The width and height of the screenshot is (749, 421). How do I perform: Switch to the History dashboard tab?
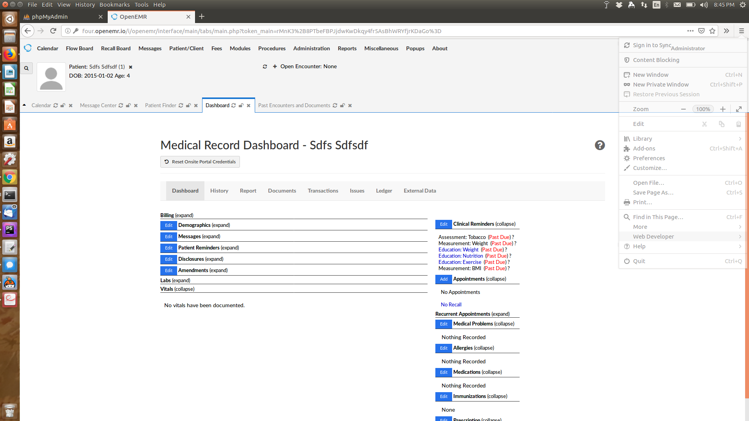point(219,191)
